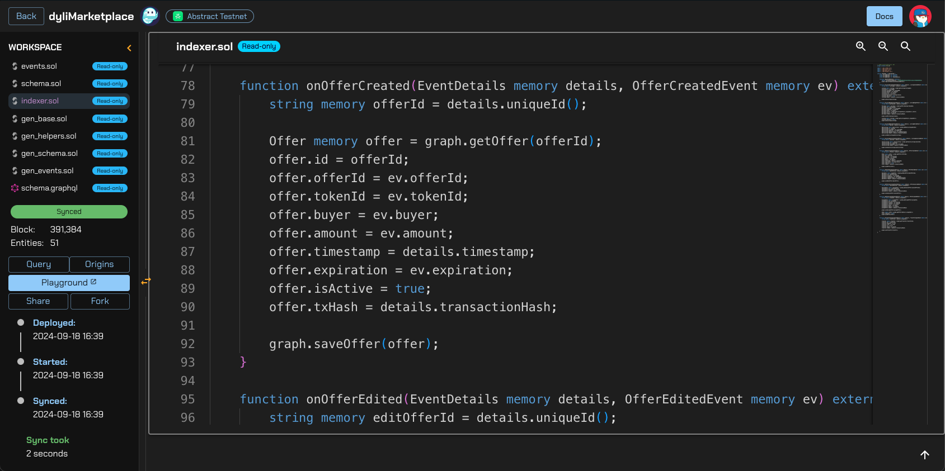Click the Fork button
Screen dimensions: 945x471
[x=100, y=301]
